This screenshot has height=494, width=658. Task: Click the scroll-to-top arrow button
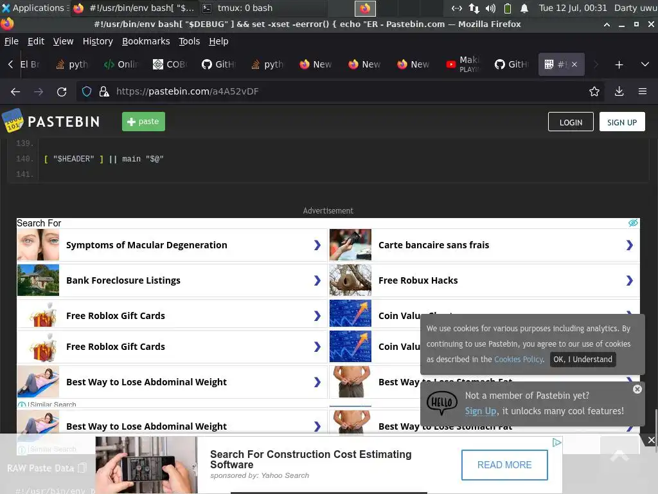point(619,455)
